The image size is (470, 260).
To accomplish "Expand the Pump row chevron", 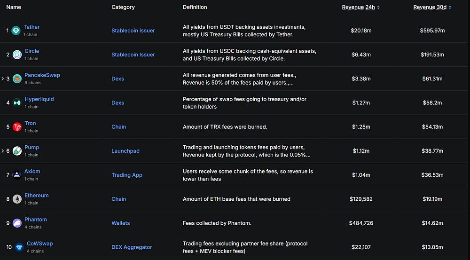I will [x=3, y=151].
